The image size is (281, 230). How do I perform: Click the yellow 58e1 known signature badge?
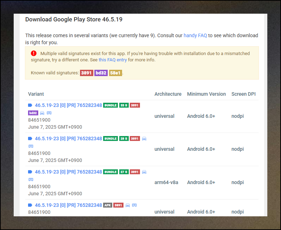115,73
